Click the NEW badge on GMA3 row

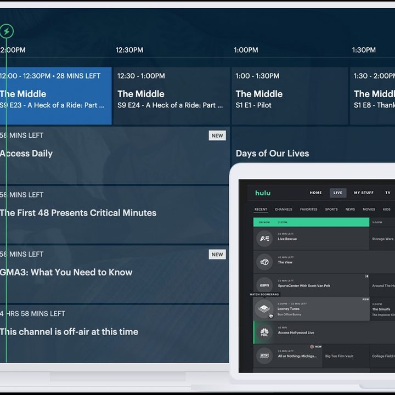(217, 255)
